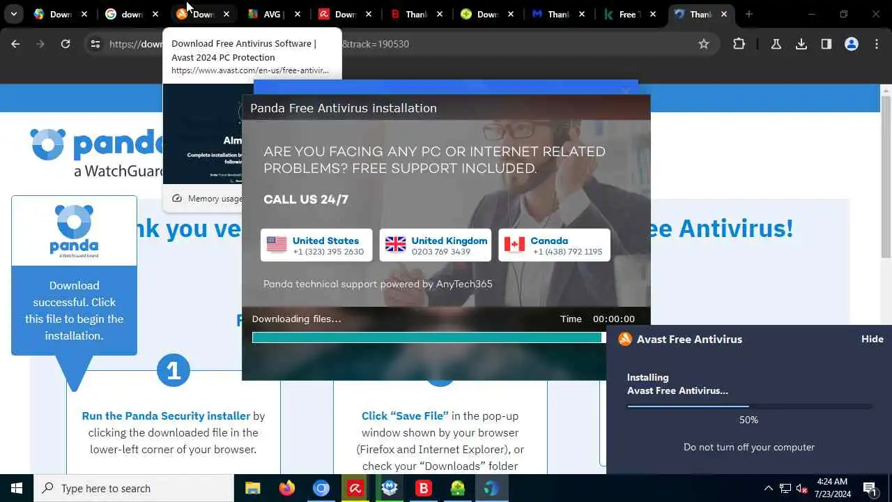Click "Run the Panda Security installer" text
Viewport: 892px width, 502px height.
[166, 416]
